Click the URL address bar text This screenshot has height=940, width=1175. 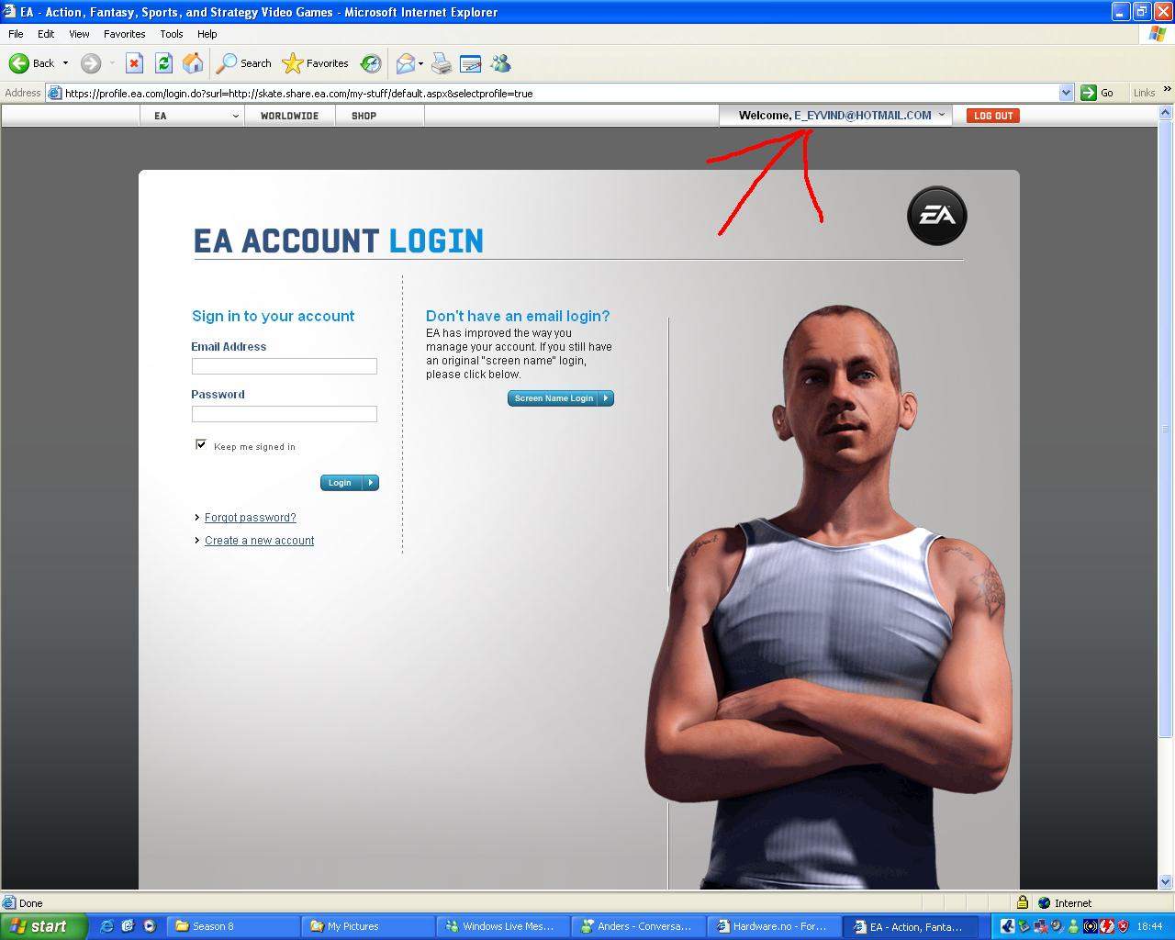[x=298, y=93]
